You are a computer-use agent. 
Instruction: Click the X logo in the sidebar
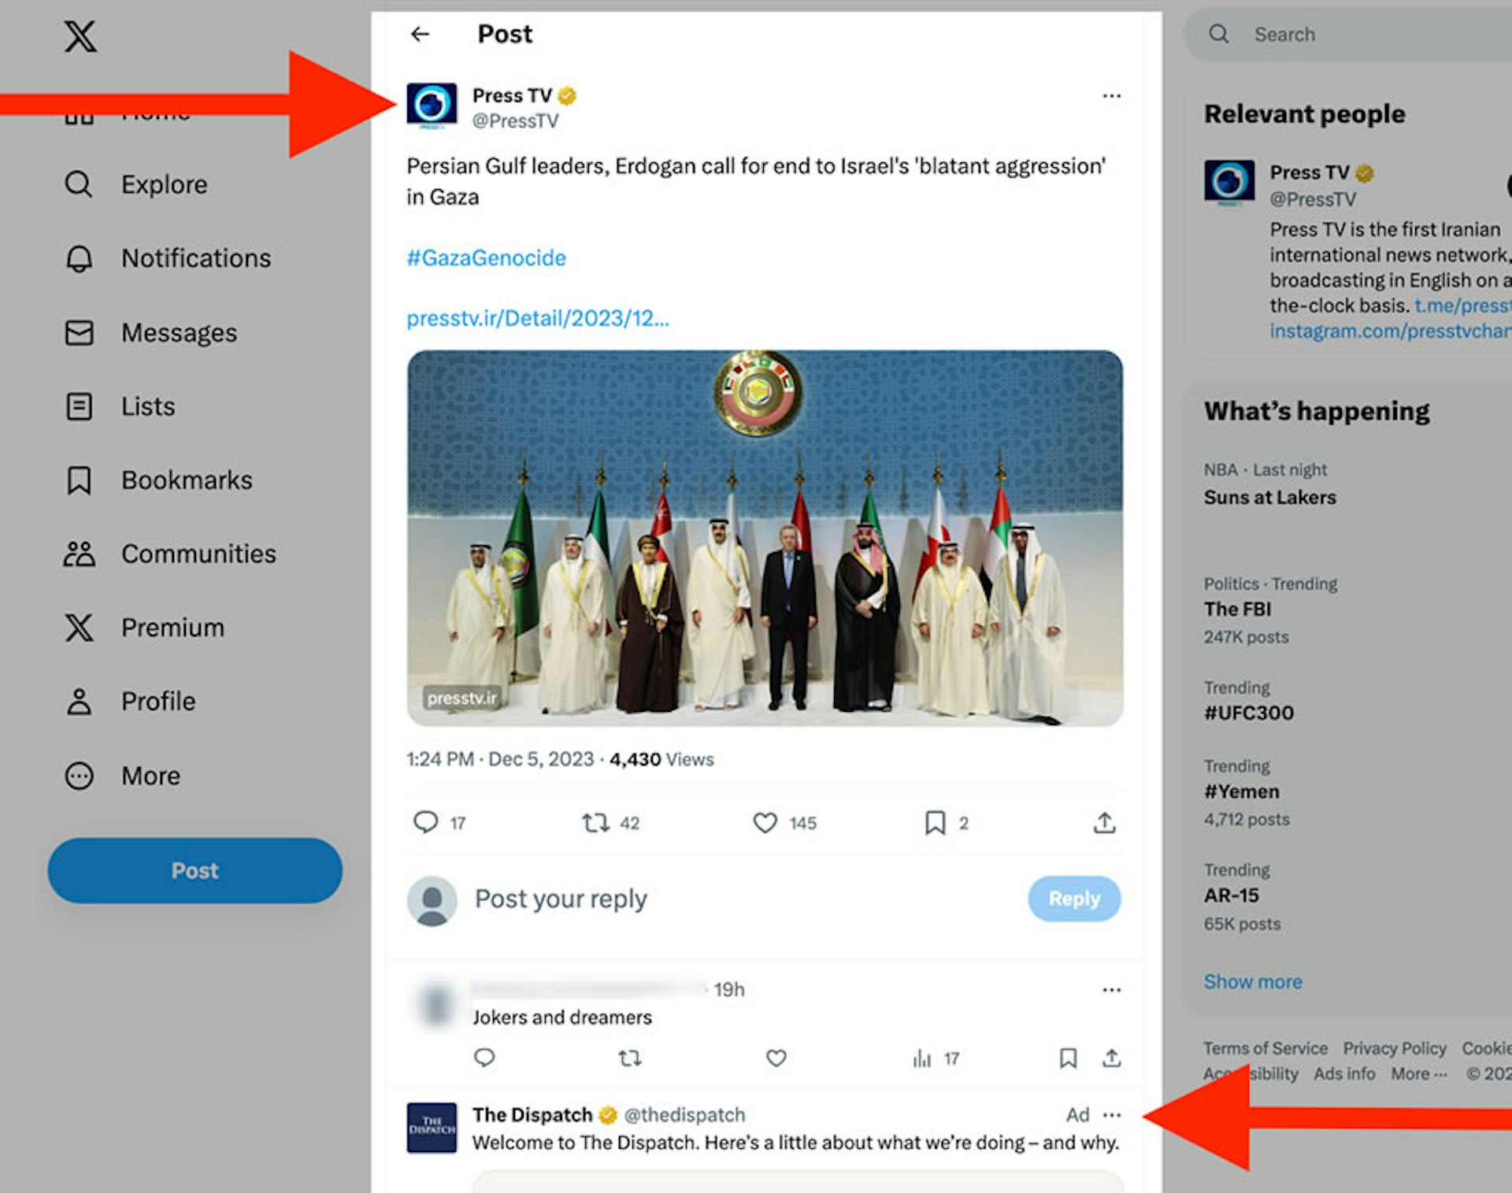pyautogui.click(x=80, y=36)
